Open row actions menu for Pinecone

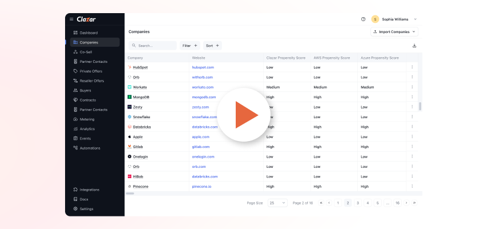click(x=412, y=186)
